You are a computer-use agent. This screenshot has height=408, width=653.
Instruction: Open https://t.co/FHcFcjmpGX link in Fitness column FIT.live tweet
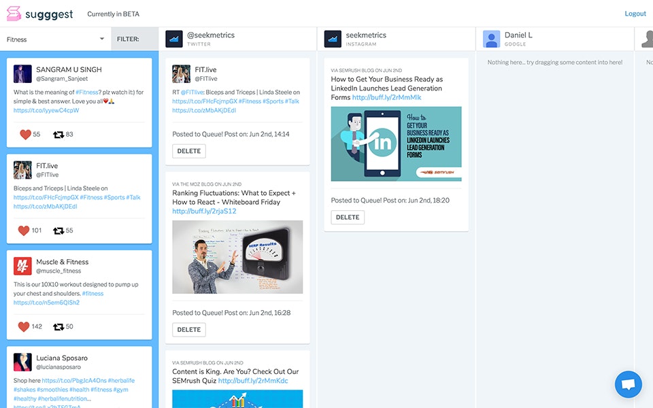coord(46,197)
